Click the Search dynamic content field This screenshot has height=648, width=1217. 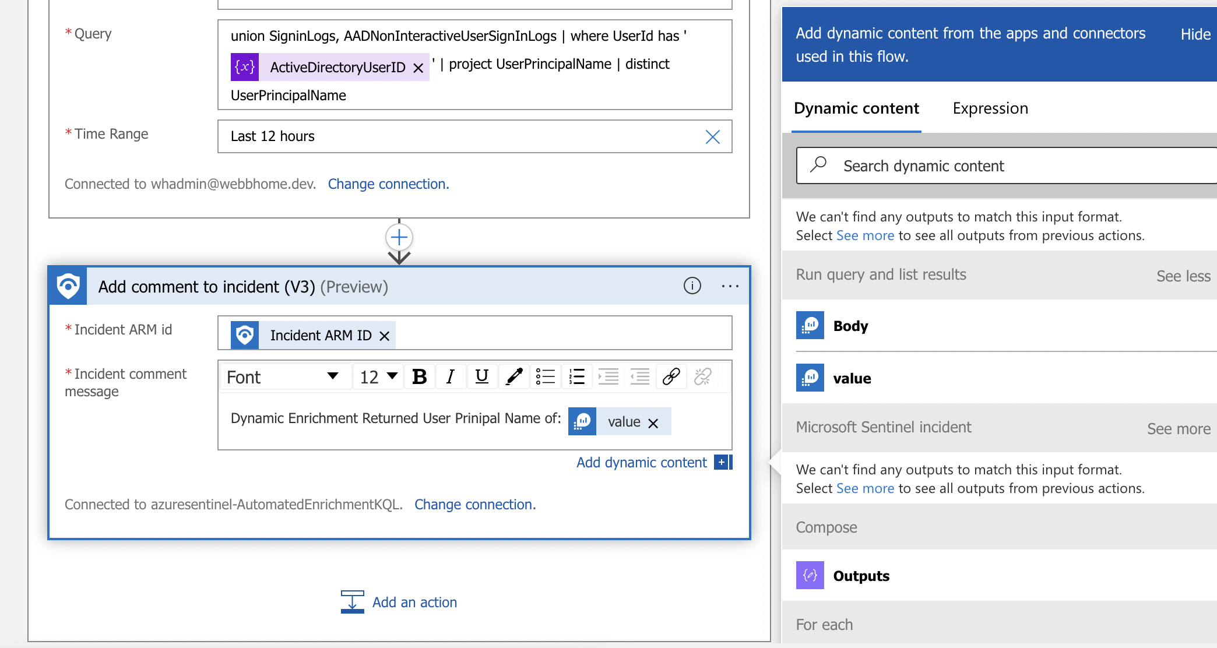click(1007, 166)
